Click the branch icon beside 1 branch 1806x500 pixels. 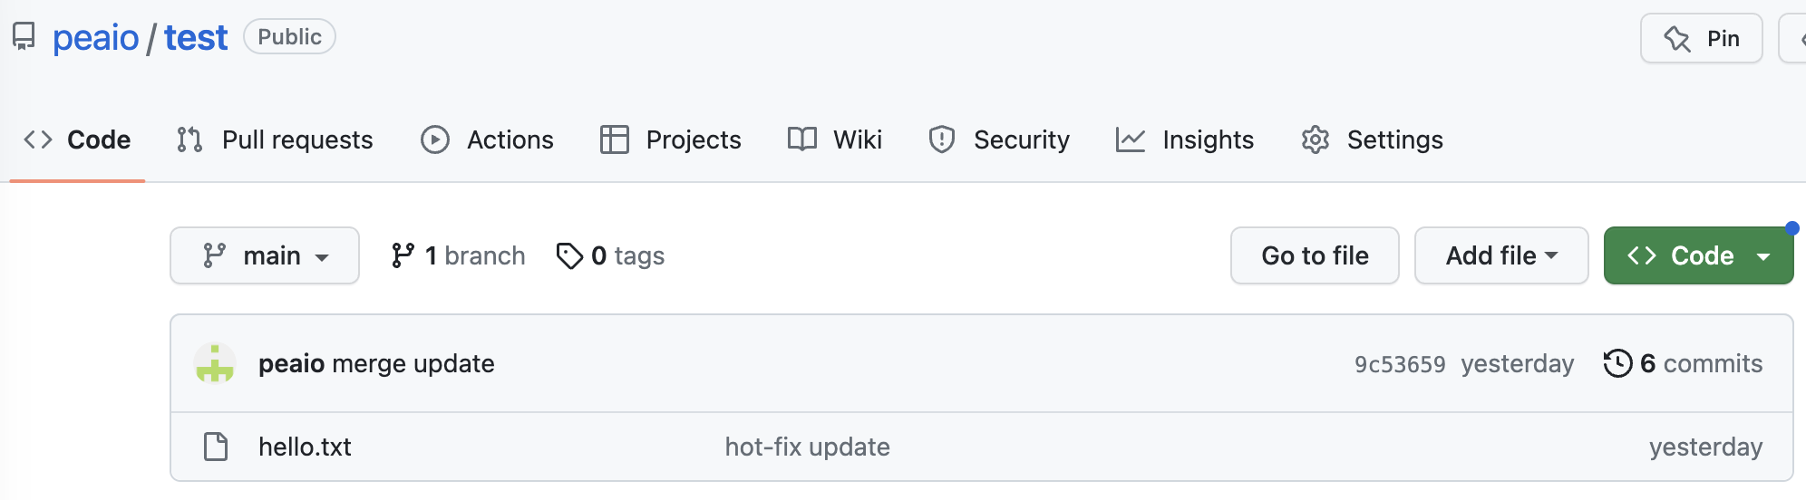pyautogui.click(x=403, y=255)
